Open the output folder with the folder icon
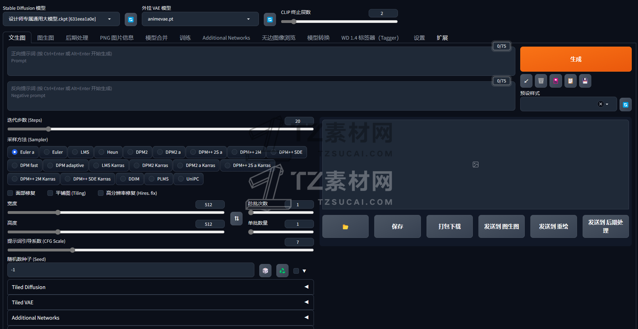 (x=345, y=226)
